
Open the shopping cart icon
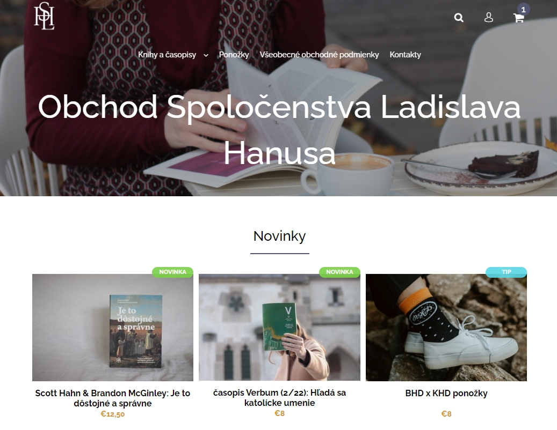tap(519, 18)
